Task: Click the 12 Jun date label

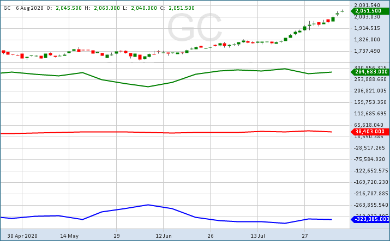Action: (x=164, y=236)
